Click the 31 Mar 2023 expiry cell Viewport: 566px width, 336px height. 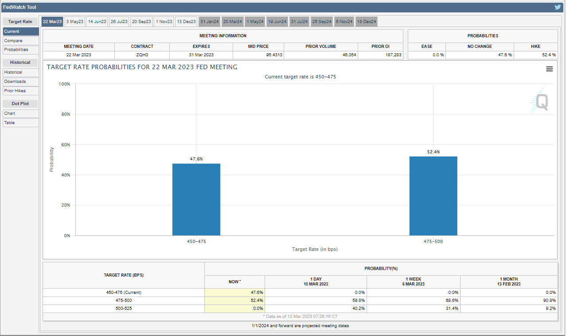tap(201, 55)
